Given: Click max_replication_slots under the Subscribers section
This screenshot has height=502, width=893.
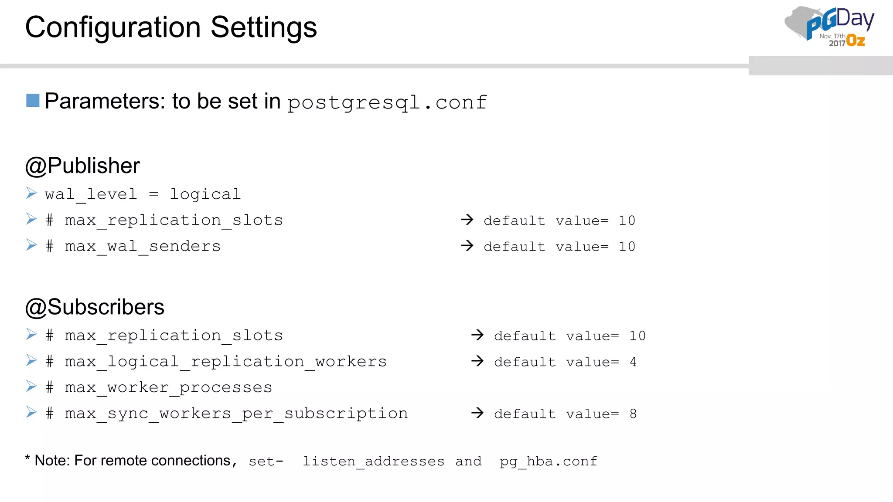Looking at the screenshot, I should [x=174, y=336].
